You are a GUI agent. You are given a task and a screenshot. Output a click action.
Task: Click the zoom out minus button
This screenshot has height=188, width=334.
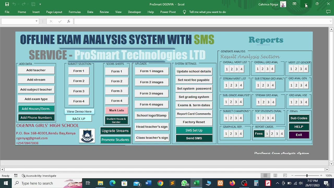pyautogui.click(x=293, y=176)
